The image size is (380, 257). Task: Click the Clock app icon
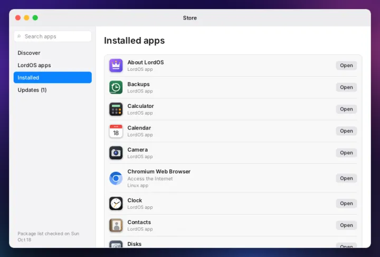pyautogui.click(x=116, y=204)
